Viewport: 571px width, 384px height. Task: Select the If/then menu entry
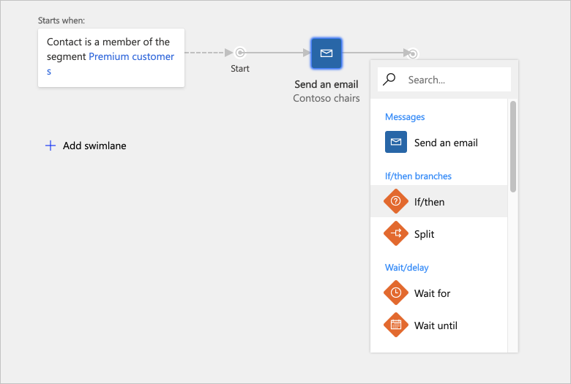coord(429,202)
